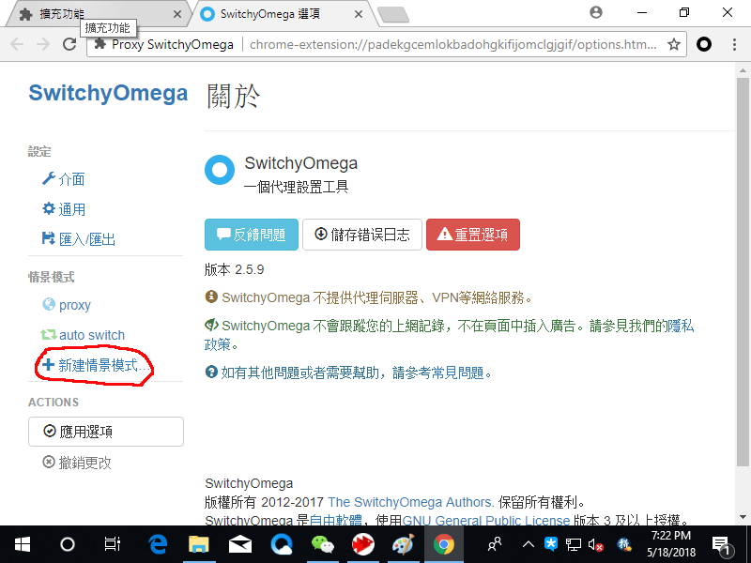
Task: Click the scrollbar down arrow
Action: point(743,517)
